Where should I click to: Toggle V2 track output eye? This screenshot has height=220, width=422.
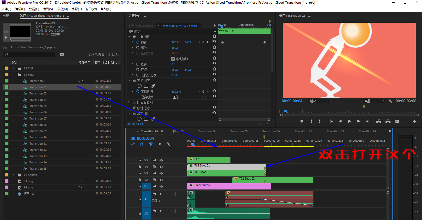(x=161, y=180)
